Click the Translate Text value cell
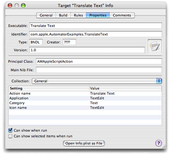 pos(102,93)
